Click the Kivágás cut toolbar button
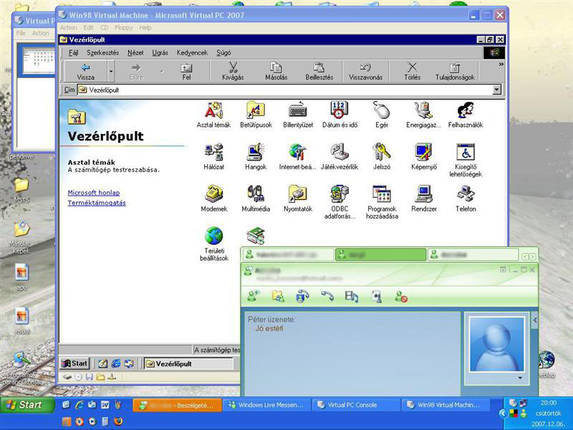Screen dimensions: 573x430 pyautogui.click(x=233, y=71)
